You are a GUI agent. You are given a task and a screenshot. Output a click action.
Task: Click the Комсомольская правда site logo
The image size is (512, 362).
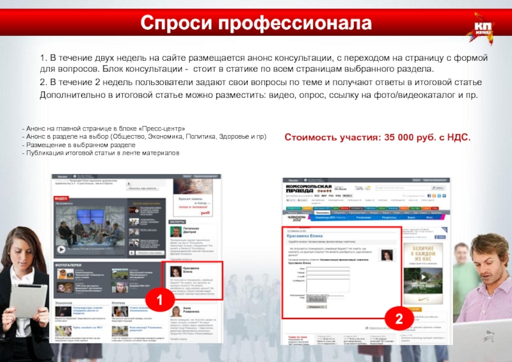308,188
